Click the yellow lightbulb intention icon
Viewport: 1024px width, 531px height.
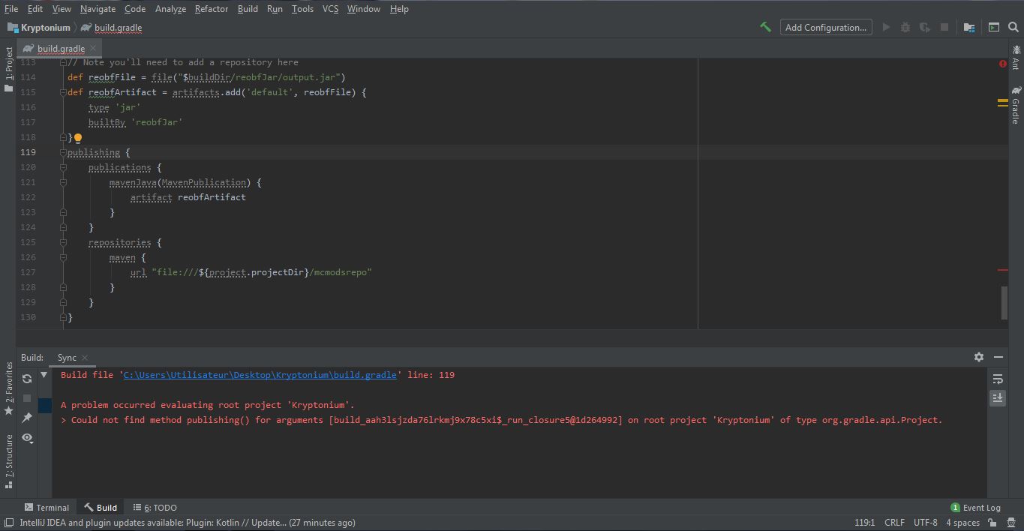tap(78, 138)
